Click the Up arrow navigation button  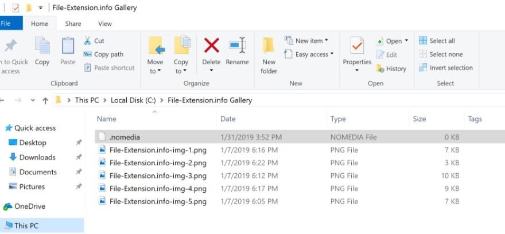pos(45,100)
